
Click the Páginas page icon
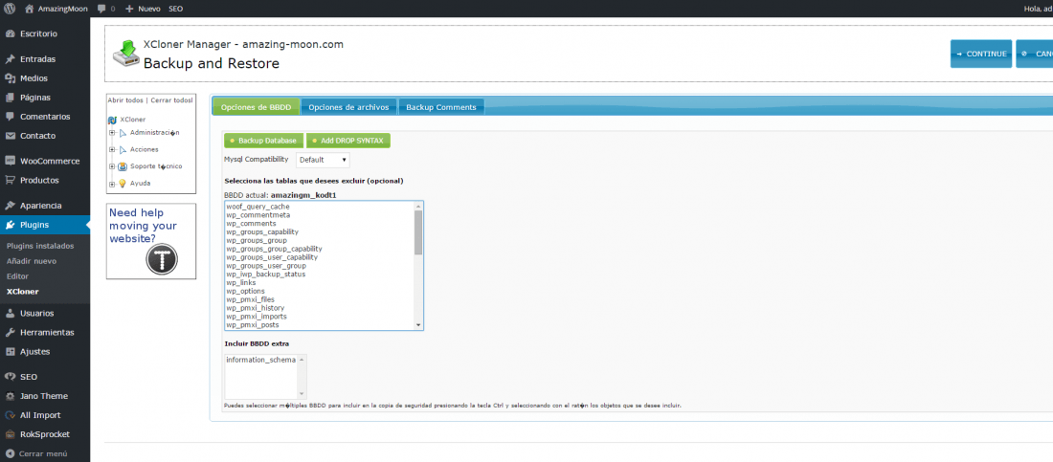pyautogui.click(x=11, y=98)
